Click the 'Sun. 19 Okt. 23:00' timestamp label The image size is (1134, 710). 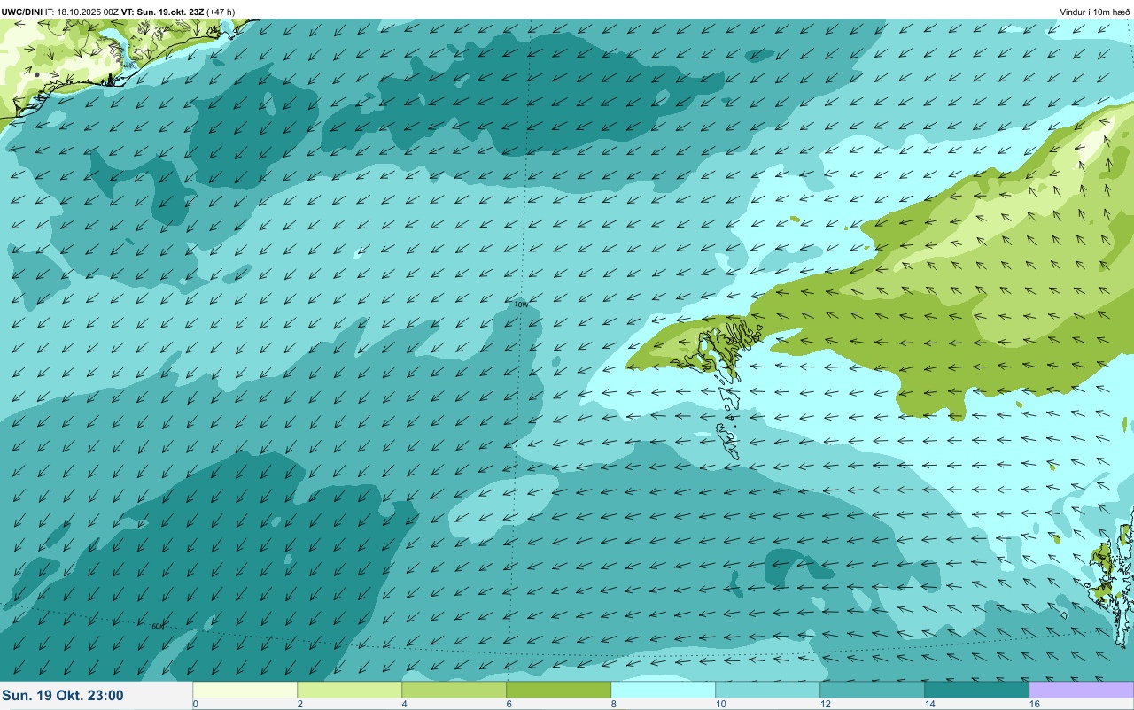pyautogui.click(x=63, y=696)
